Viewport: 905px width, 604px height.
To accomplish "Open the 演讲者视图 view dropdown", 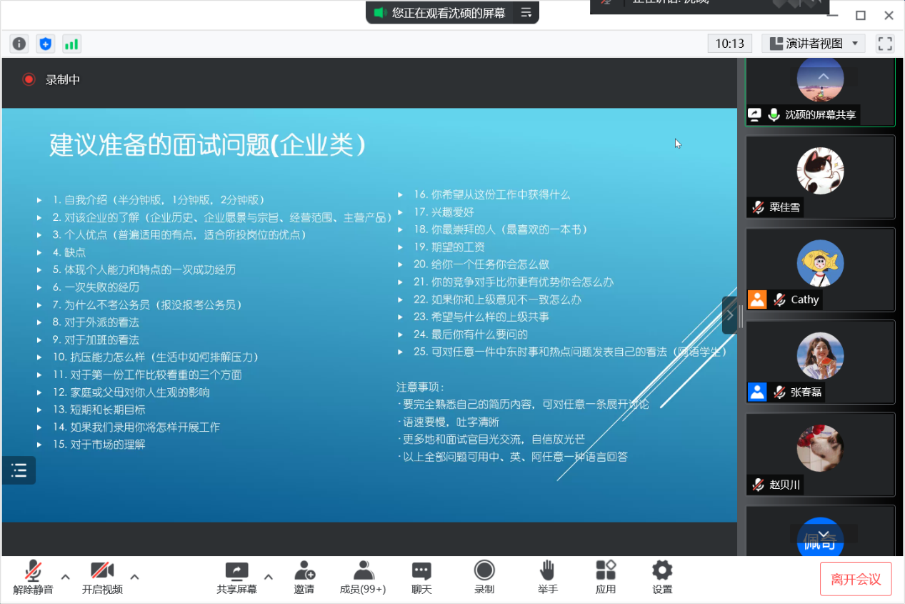I will click(814, 44).
